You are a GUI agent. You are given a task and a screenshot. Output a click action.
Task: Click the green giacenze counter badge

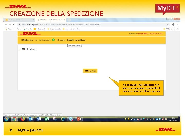point(53,40)
